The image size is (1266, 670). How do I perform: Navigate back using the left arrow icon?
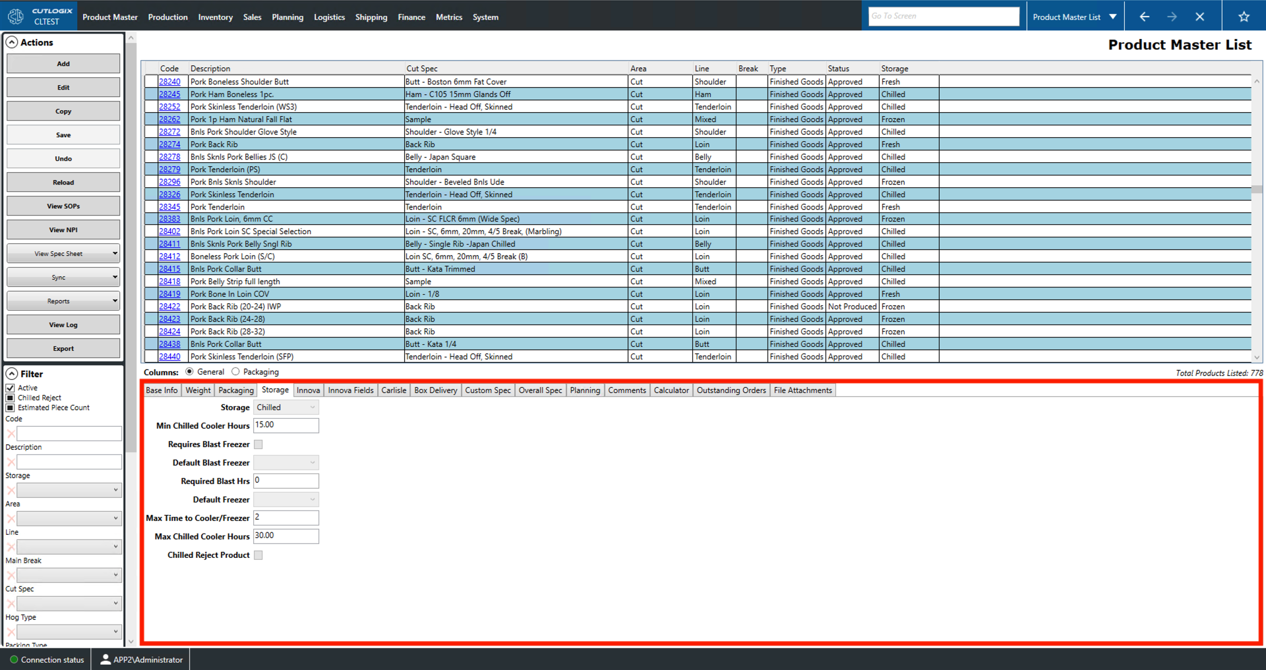1144,16
